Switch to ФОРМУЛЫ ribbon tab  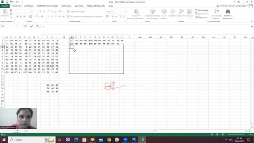coord(66,6)
